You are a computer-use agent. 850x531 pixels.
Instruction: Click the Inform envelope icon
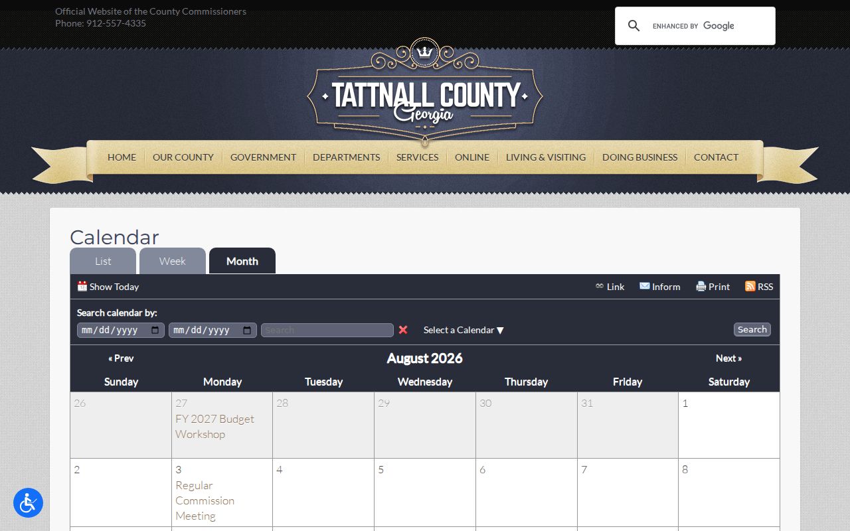point(644,286)
